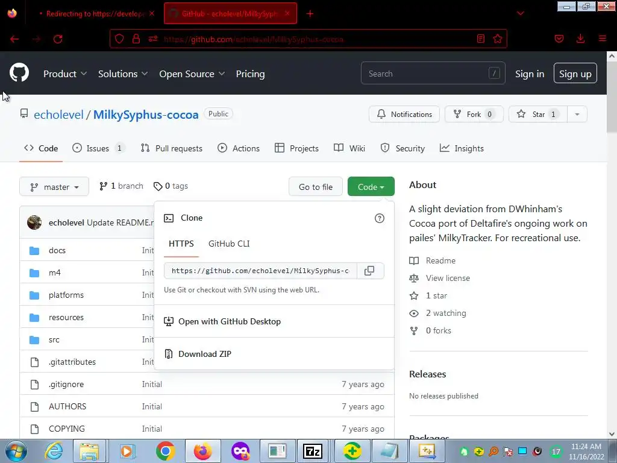This screenshot has width=617, height=463.
Task: Open the resources folder
Action: [66, 317]
